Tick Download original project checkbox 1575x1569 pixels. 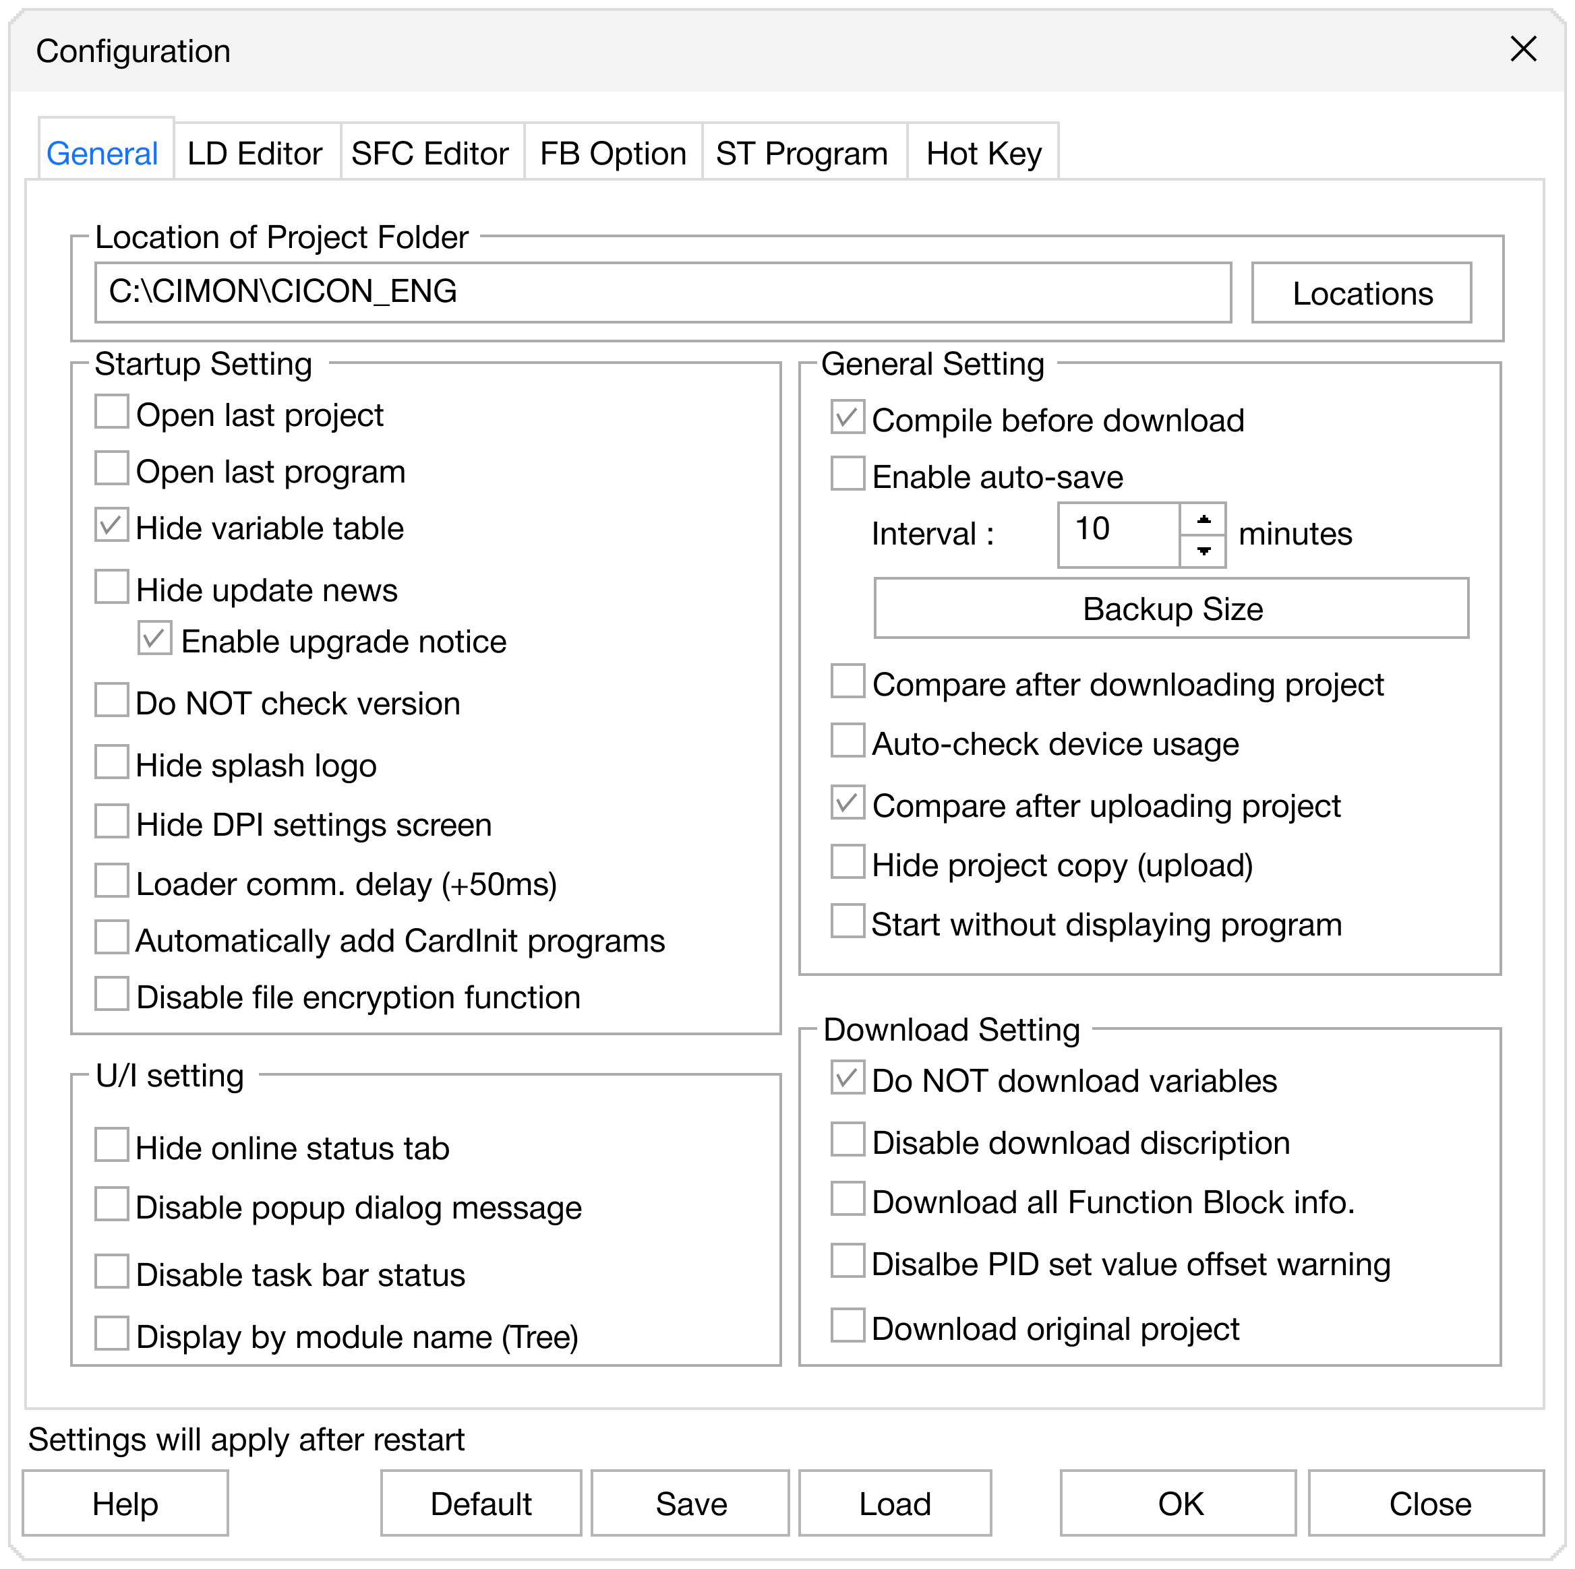[x=847, y=1325]
